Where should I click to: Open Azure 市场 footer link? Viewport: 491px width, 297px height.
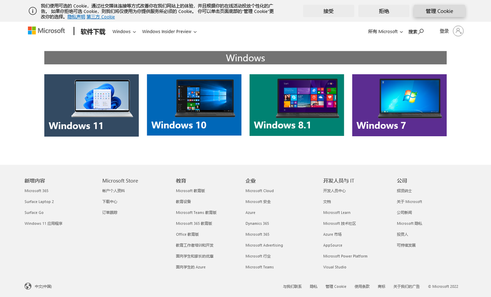tap(332, 235)
